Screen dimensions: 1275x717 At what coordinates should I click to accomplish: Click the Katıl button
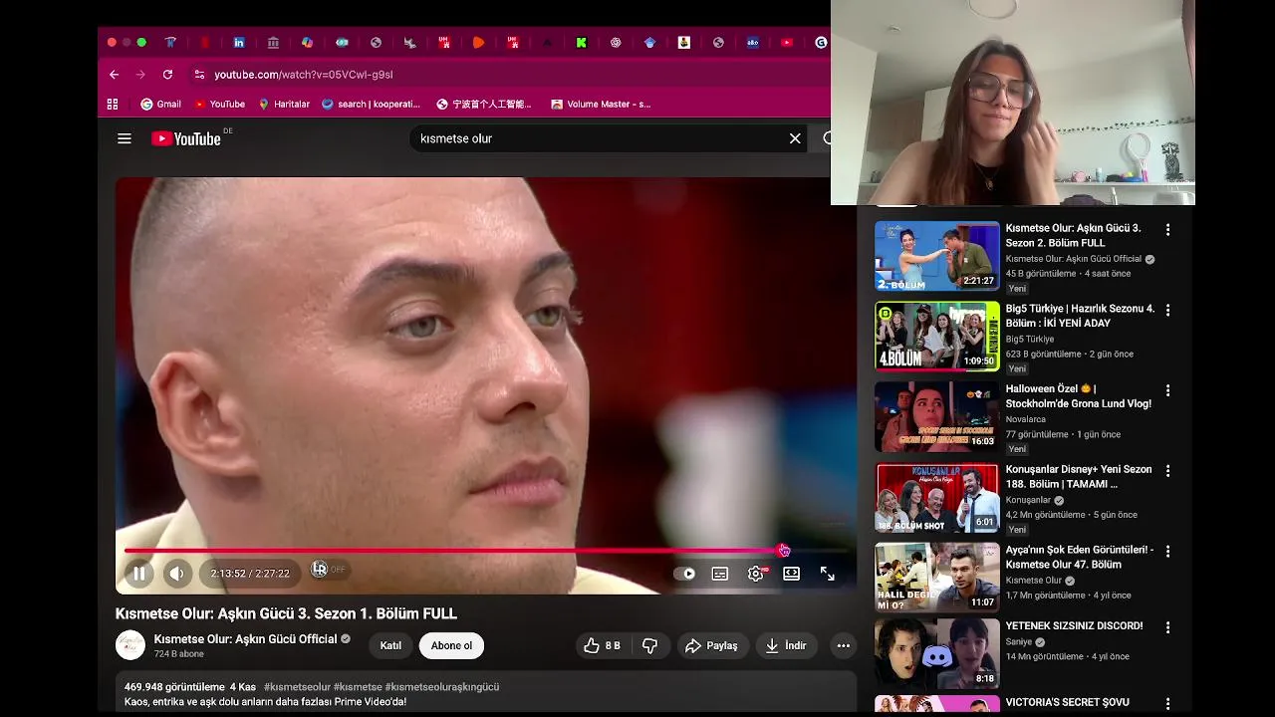point(390,645)
